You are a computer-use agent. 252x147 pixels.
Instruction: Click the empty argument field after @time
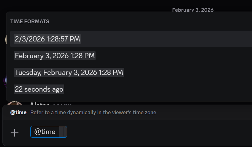[x=63, y=132]
